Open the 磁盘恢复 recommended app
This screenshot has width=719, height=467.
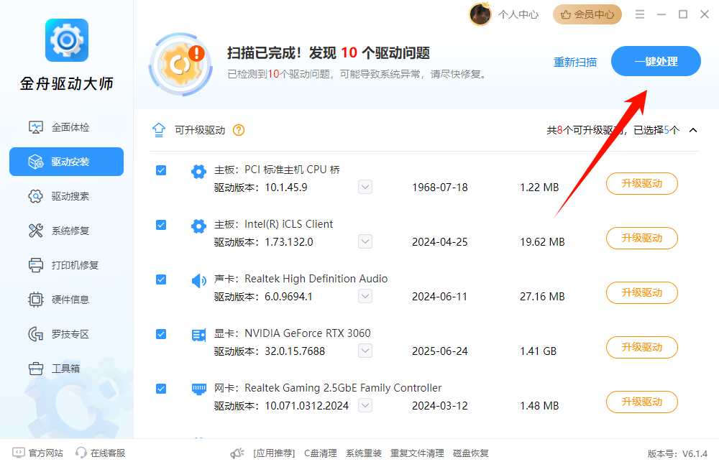tap(470, 453)
